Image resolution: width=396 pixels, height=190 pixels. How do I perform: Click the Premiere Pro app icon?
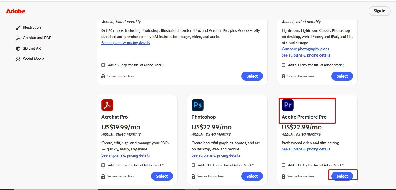pyautogui.click(x=287, y=105)
